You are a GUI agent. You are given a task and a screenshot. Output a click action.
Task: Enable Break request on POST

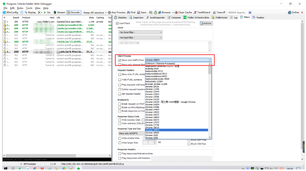(120, 104)
